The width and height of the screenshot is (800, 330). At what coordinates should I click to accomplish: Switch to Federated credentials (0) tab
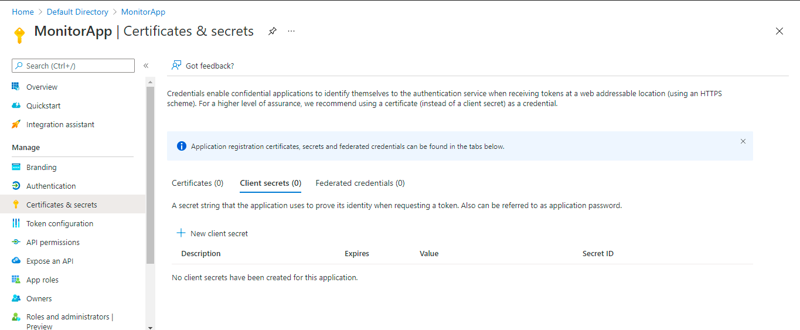click(x=360, y=183)
